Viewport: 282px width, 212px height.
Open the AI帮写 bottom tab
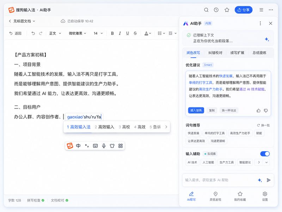(x=191, y=196)
